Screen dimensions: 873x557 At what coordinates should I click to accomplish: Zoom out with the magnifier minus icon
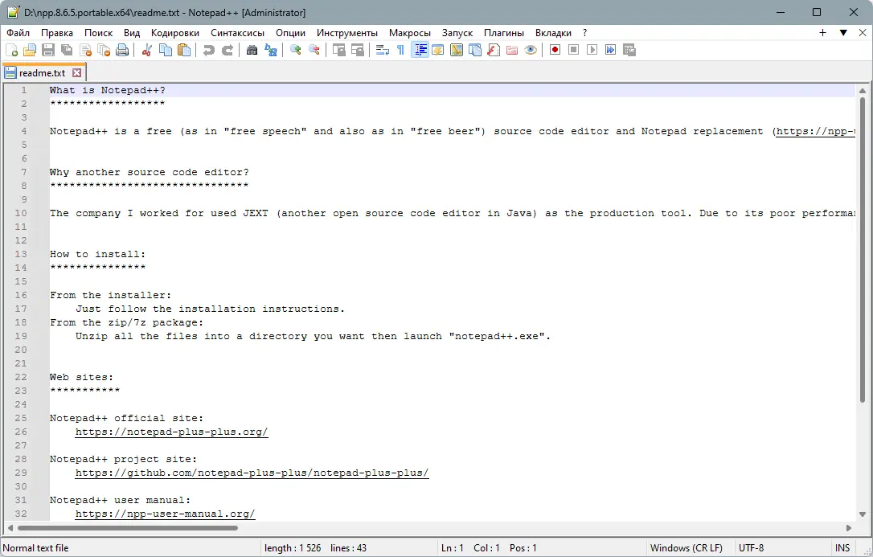[x=314, y=50]
